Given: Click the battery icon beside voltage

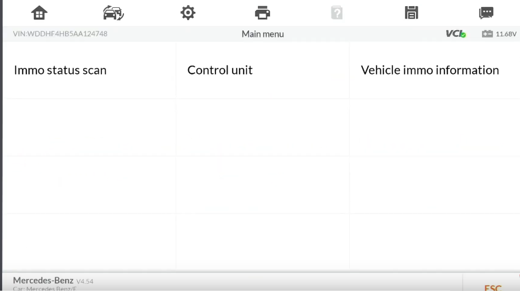Looking at the screenshot, I should 487,34.
